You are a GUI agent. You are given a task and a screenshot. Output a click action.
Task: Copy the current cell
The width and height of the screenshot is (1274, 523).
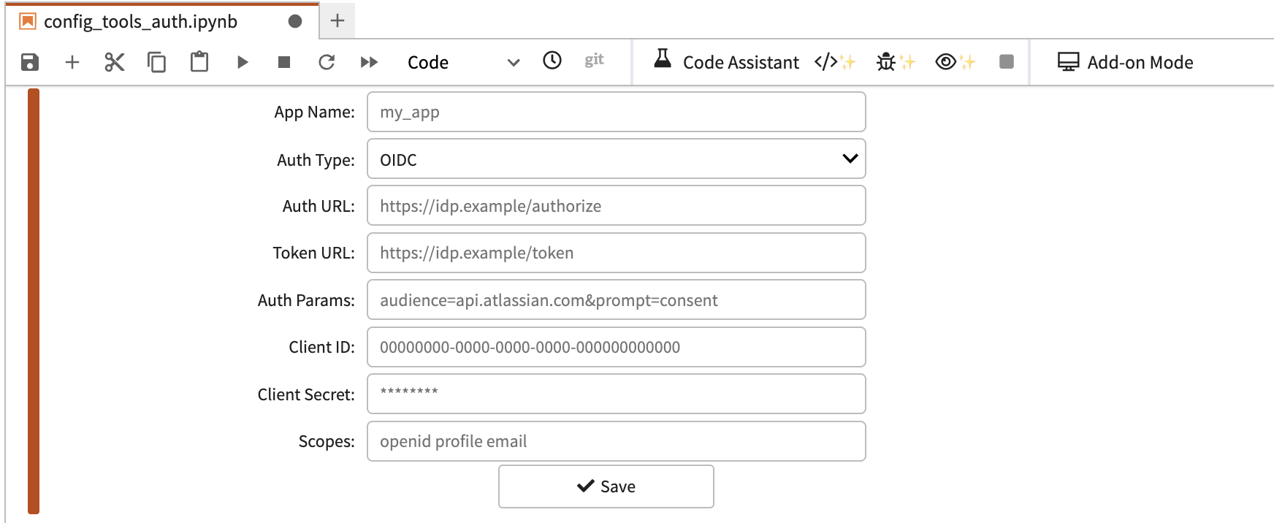pos(156,62)
